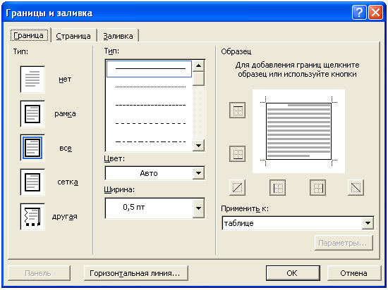Click the 'нет' label text
The image size is (388, 290).
[x=65, y=80]
